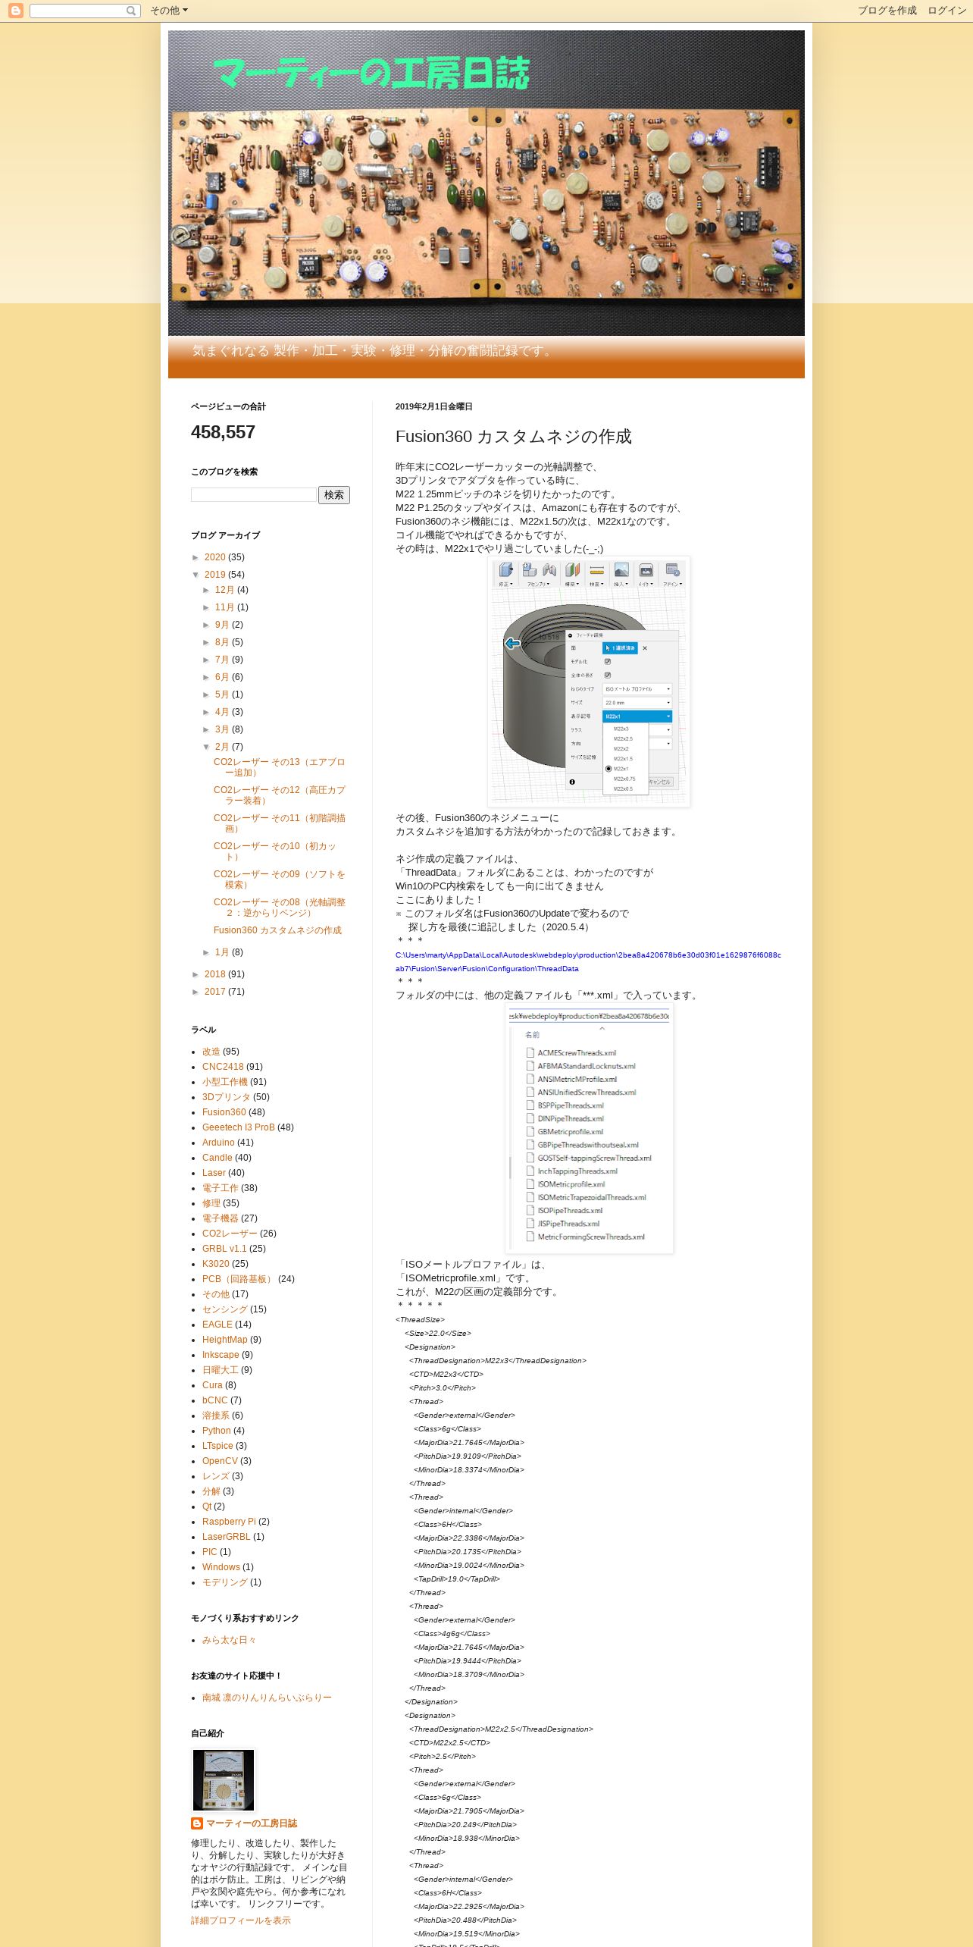This screenshot has height=1947, width=973.
Task: Open the 6月 archive link
Action: point(221,677)
